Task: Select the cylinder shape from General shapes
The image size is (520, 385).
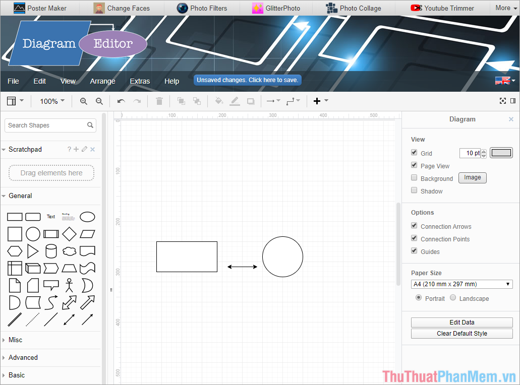Action: tap(51, 251)
